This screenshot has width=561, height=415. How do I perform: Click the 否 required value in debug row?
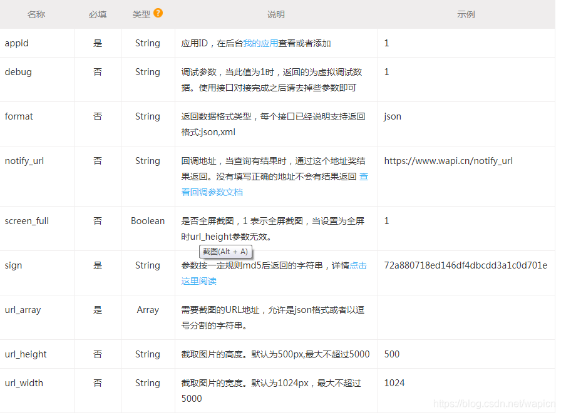tap(98, 72)
